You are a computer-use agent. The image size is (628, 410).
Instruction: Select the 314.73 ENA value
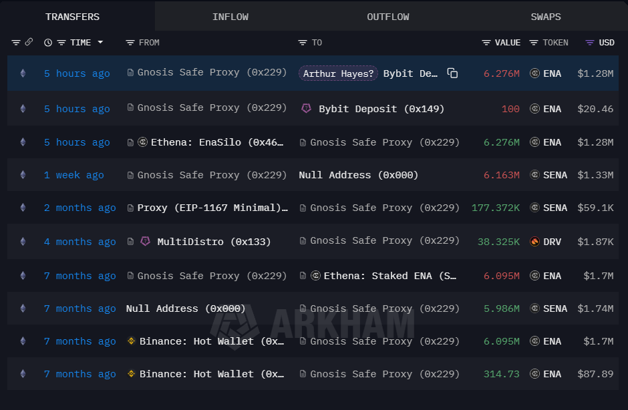[x=502, y=374]
